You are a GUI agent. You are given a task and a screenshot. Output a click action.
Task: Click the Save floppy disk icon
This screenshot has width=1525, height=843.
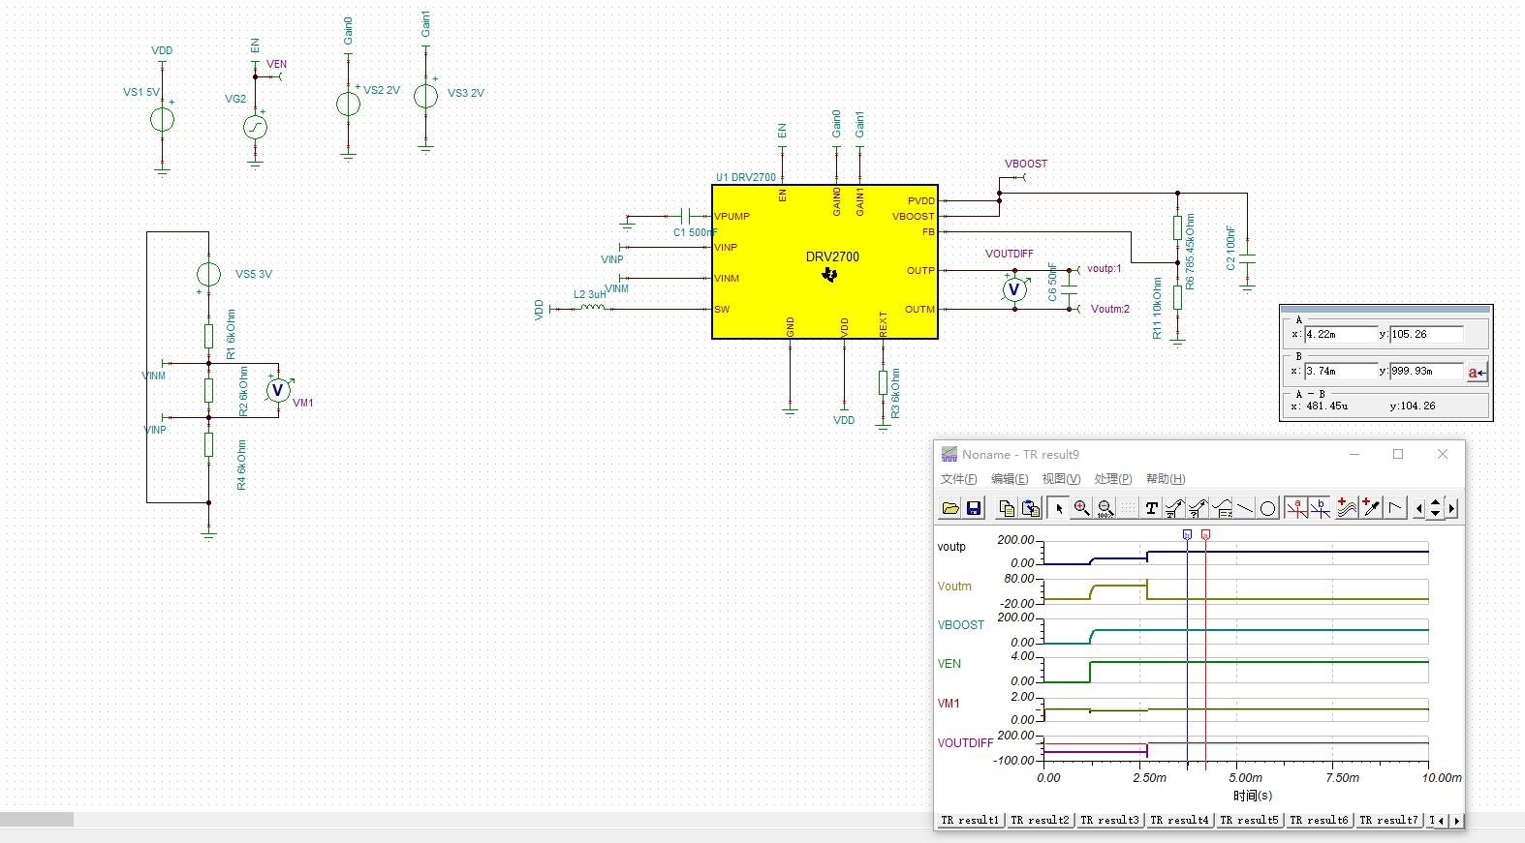(x=974, y=508)
